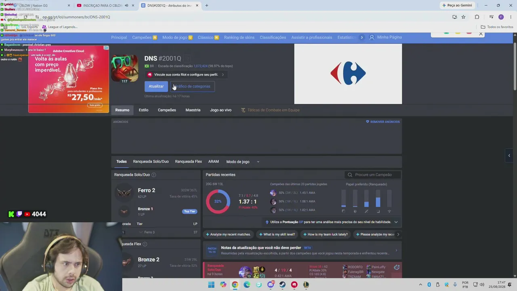
Task: Select the first champion with 1.45:1 AMA
Action: pos(273,193)
